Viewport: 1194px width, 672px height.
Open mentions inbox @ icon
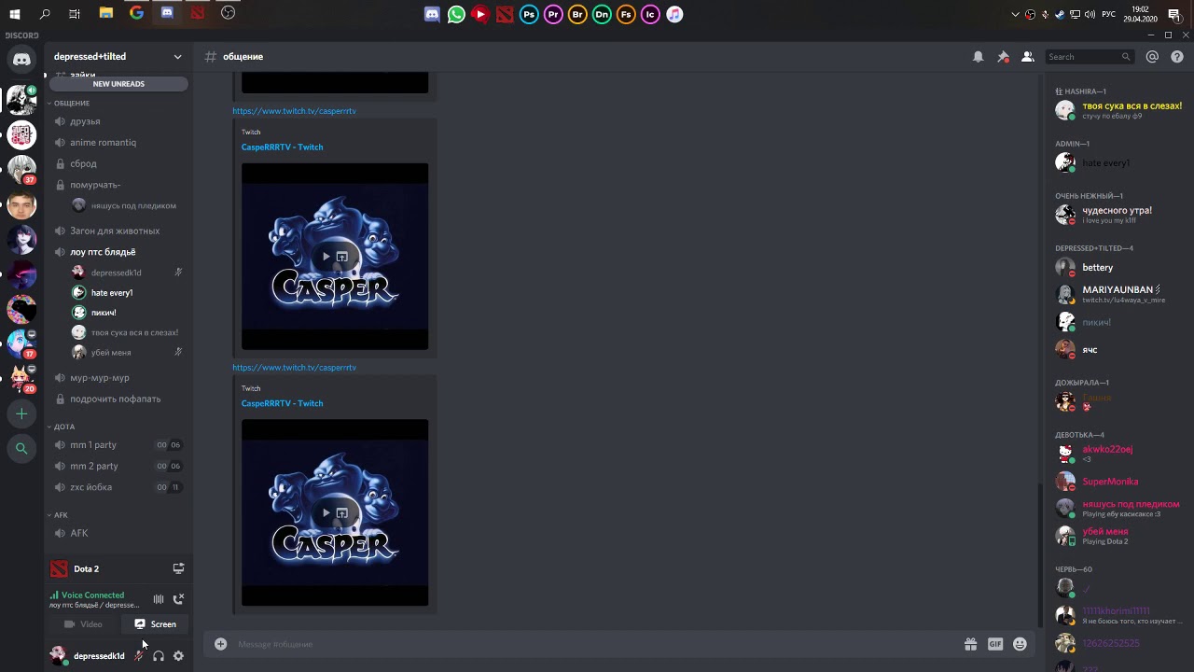pyautogui.click(x=1152, y=57)
